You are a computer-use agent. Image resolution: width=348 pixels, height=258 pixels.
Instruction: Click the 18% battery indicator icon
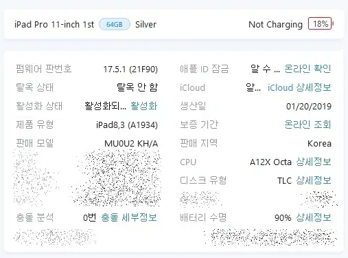321,23
